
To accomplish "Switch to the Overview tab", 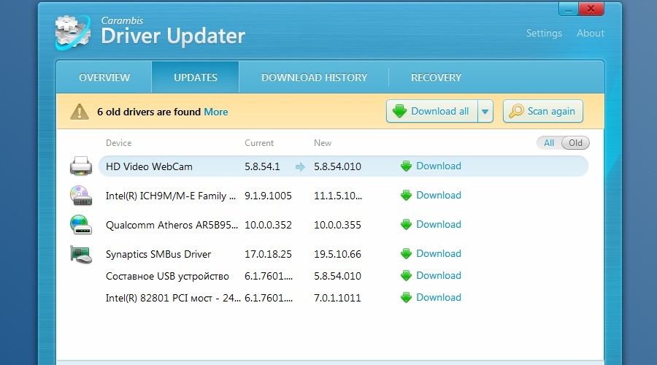I will tap(104, 77).
